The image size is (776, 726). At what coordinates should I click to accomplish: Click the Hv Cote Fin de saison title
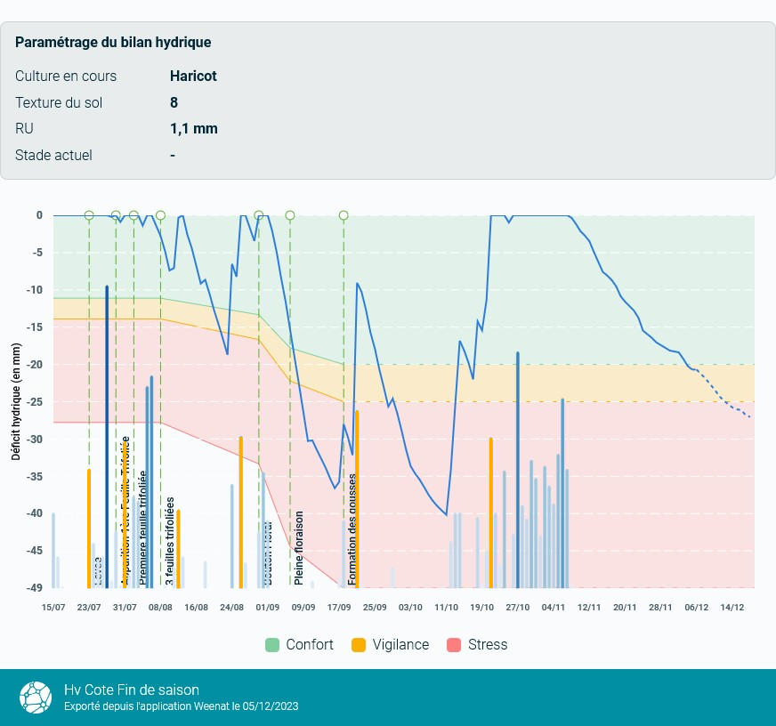[132, 690]
